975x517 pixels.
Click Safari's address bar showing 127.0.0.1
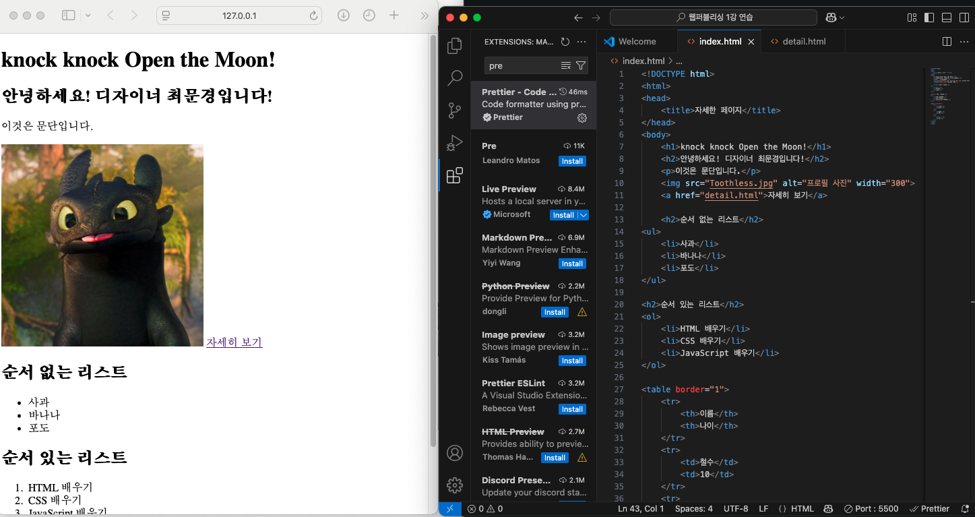[x=239, y=16]
